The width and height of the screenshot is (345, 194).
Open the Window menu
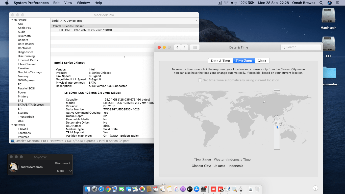point(83,3)
